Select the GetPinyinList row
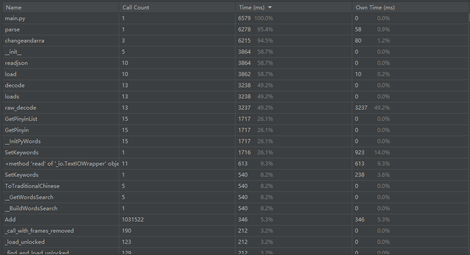The height and width of the screenshot is (255, 470). tap(235, 119)
